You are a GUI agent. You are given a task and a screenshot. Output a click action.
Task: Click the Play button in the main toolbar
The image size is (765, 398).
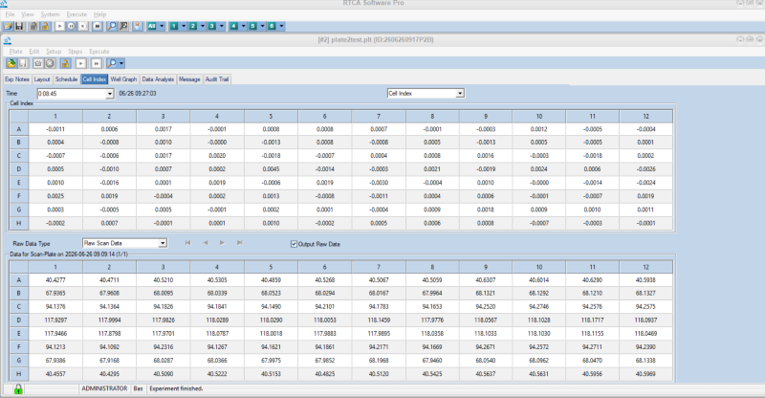pyautogui.click(x=59, y=26)
